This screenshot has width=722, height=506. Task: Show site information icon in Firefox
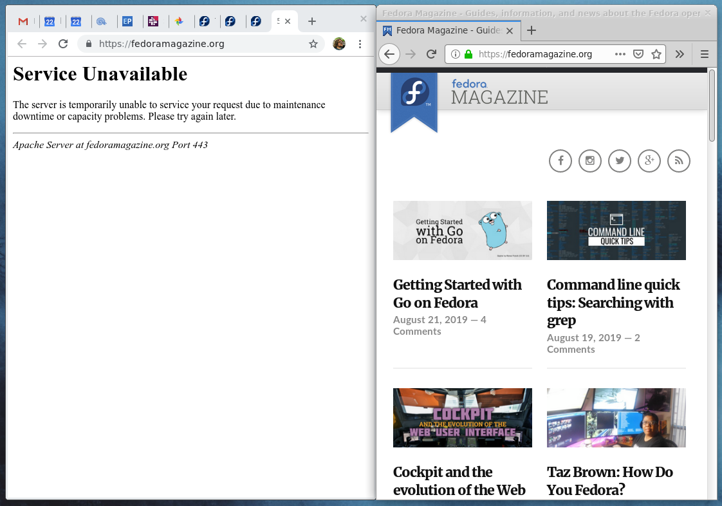pos(456,54)
